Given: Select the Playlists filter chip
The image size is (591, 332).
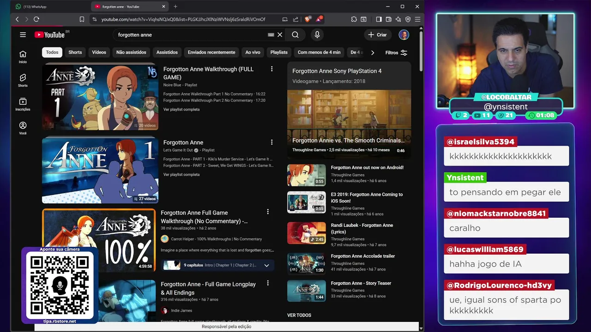Looking at the screenshot, I should click(279, 52).
